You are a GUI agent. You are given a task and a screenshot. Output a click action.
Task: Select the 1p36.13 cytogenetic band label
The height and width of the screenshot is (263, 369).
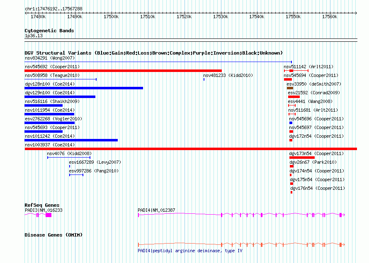click(34, 36)
